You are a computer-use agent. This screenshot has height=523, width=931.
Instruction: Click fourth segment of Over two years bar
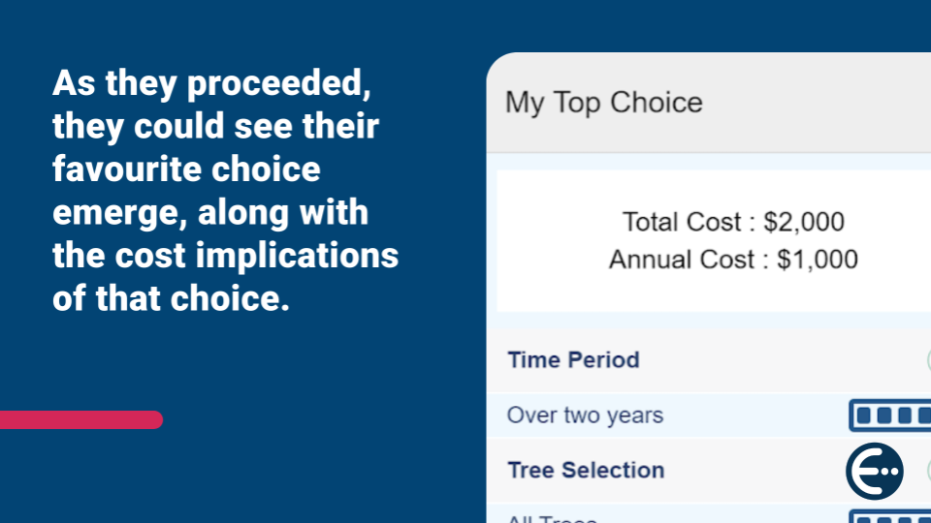pos(922,415)
